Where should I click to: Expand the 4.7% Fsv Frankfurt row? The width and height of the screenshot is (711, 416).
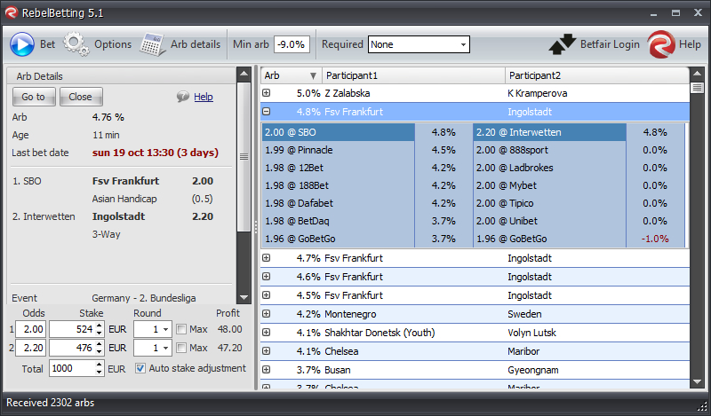point(266,258)
